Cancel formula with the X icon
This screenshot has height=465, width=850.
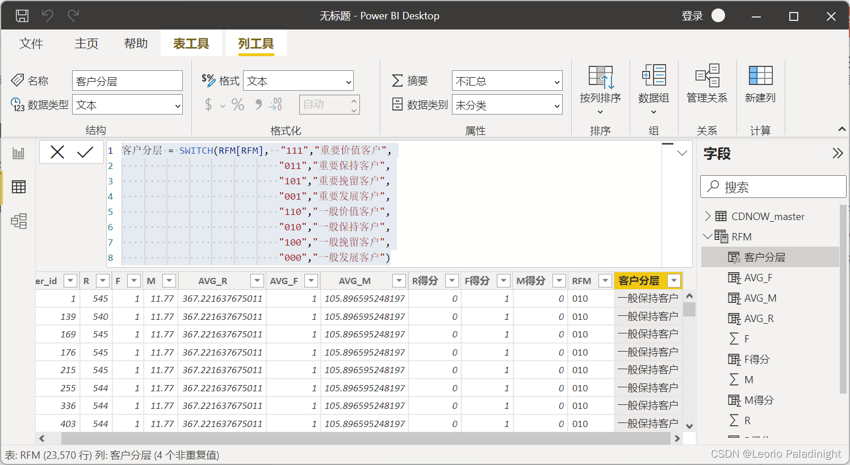click(x=57, y=152)
